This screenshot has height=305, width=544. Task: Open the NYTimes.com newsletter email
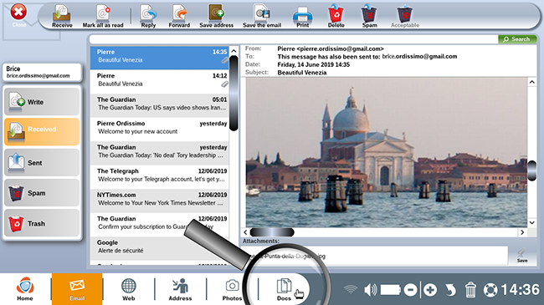(160, 201)
